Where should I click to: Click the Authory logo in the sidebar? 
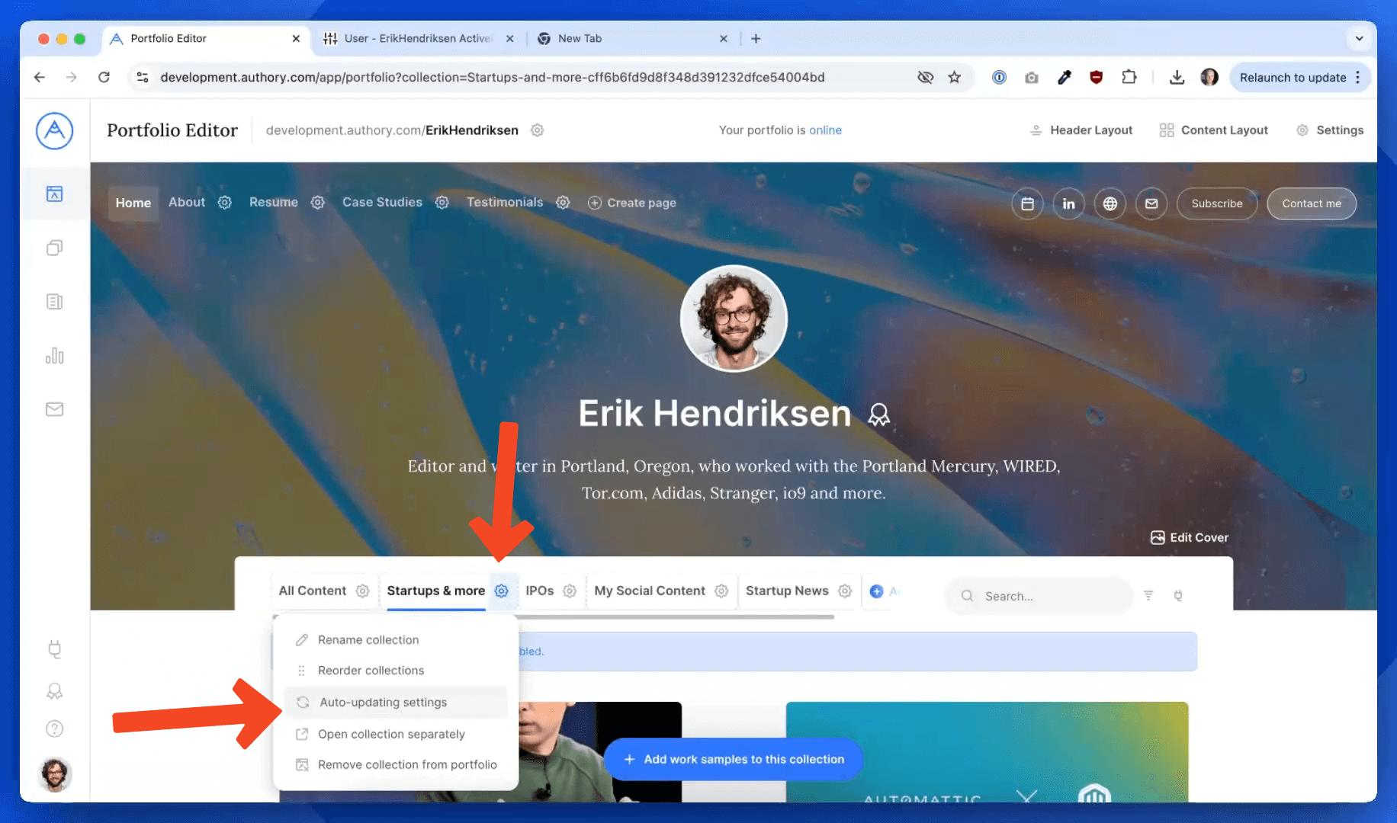[x=54, y=130]
